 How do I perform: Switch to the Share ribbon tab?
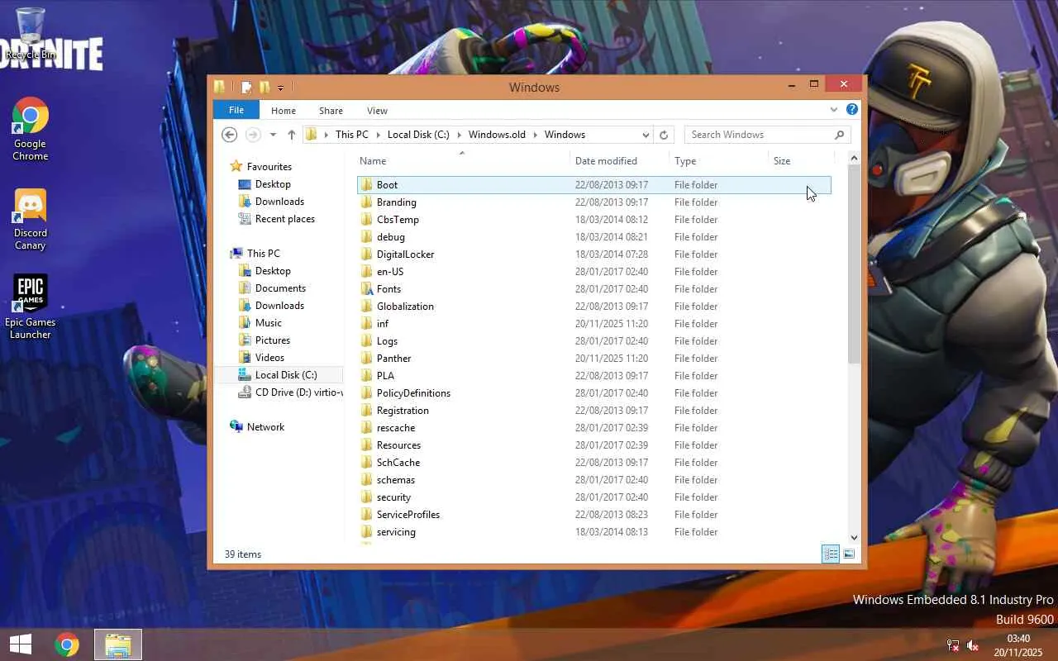(x=331, y=111)
